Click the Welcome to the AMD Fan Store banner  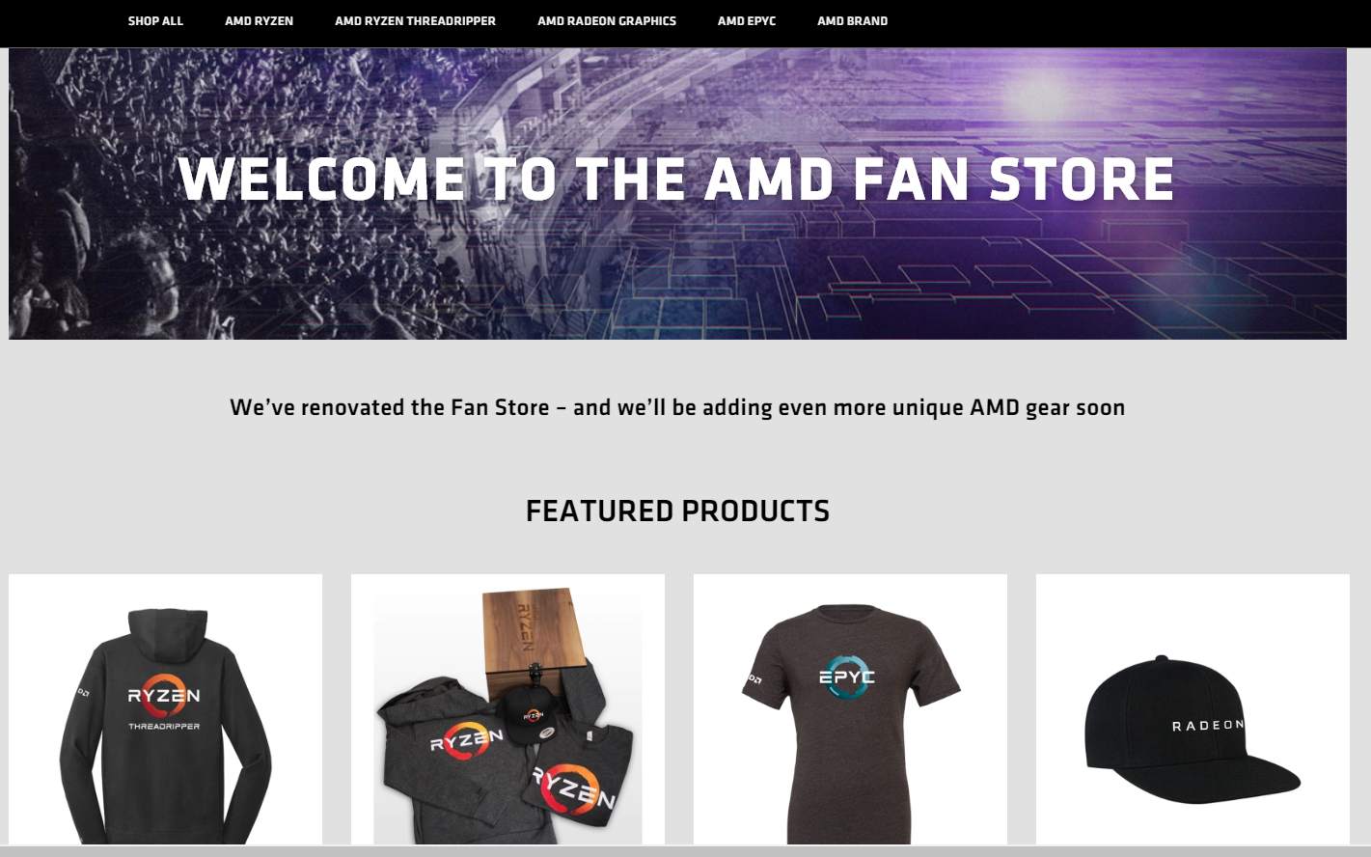(x=677, y=194)
